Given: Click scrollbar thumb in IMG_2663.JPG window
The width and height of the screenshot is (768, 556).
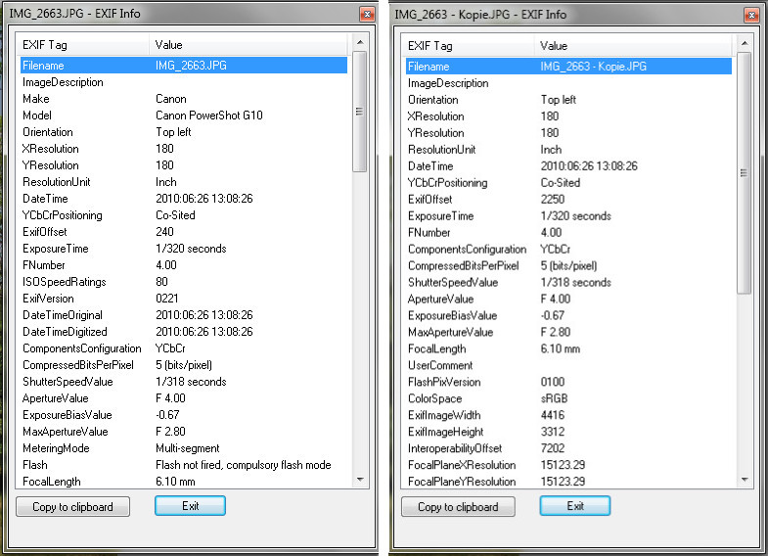Looking at the screenshot, I should [360, 112].
